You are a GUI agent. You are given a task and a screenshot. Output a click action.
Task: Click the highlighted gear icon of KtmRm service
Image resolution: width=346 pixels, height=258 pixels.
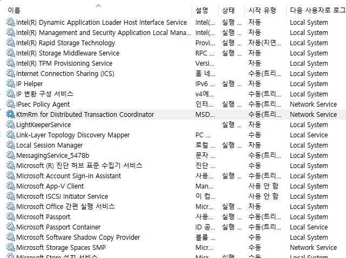[11, 115]
